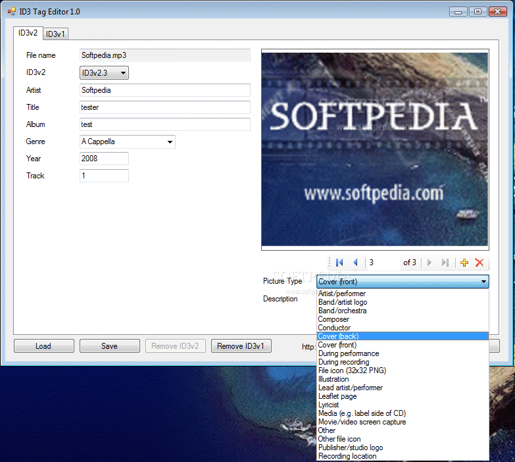The width and height of the screenshot is (515, 462).
Task: Go to last picture in navigator
Action: pyautogui.click(x=445, y=263)
